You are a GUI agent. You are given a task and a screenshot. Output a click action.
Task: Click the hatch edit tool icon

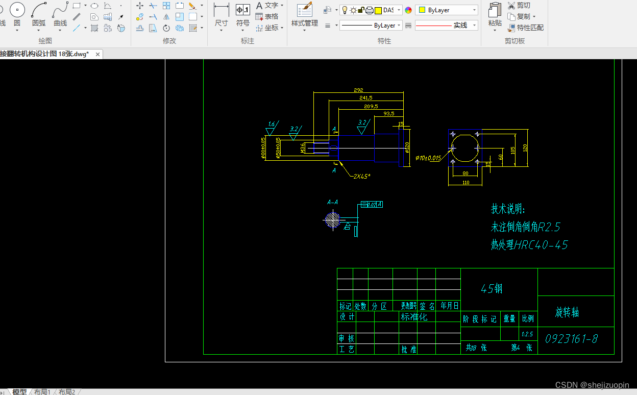192,28
